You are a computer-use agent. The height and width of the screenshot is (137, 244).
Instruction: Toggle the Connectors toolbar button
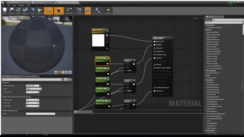(x=48, y=11)
